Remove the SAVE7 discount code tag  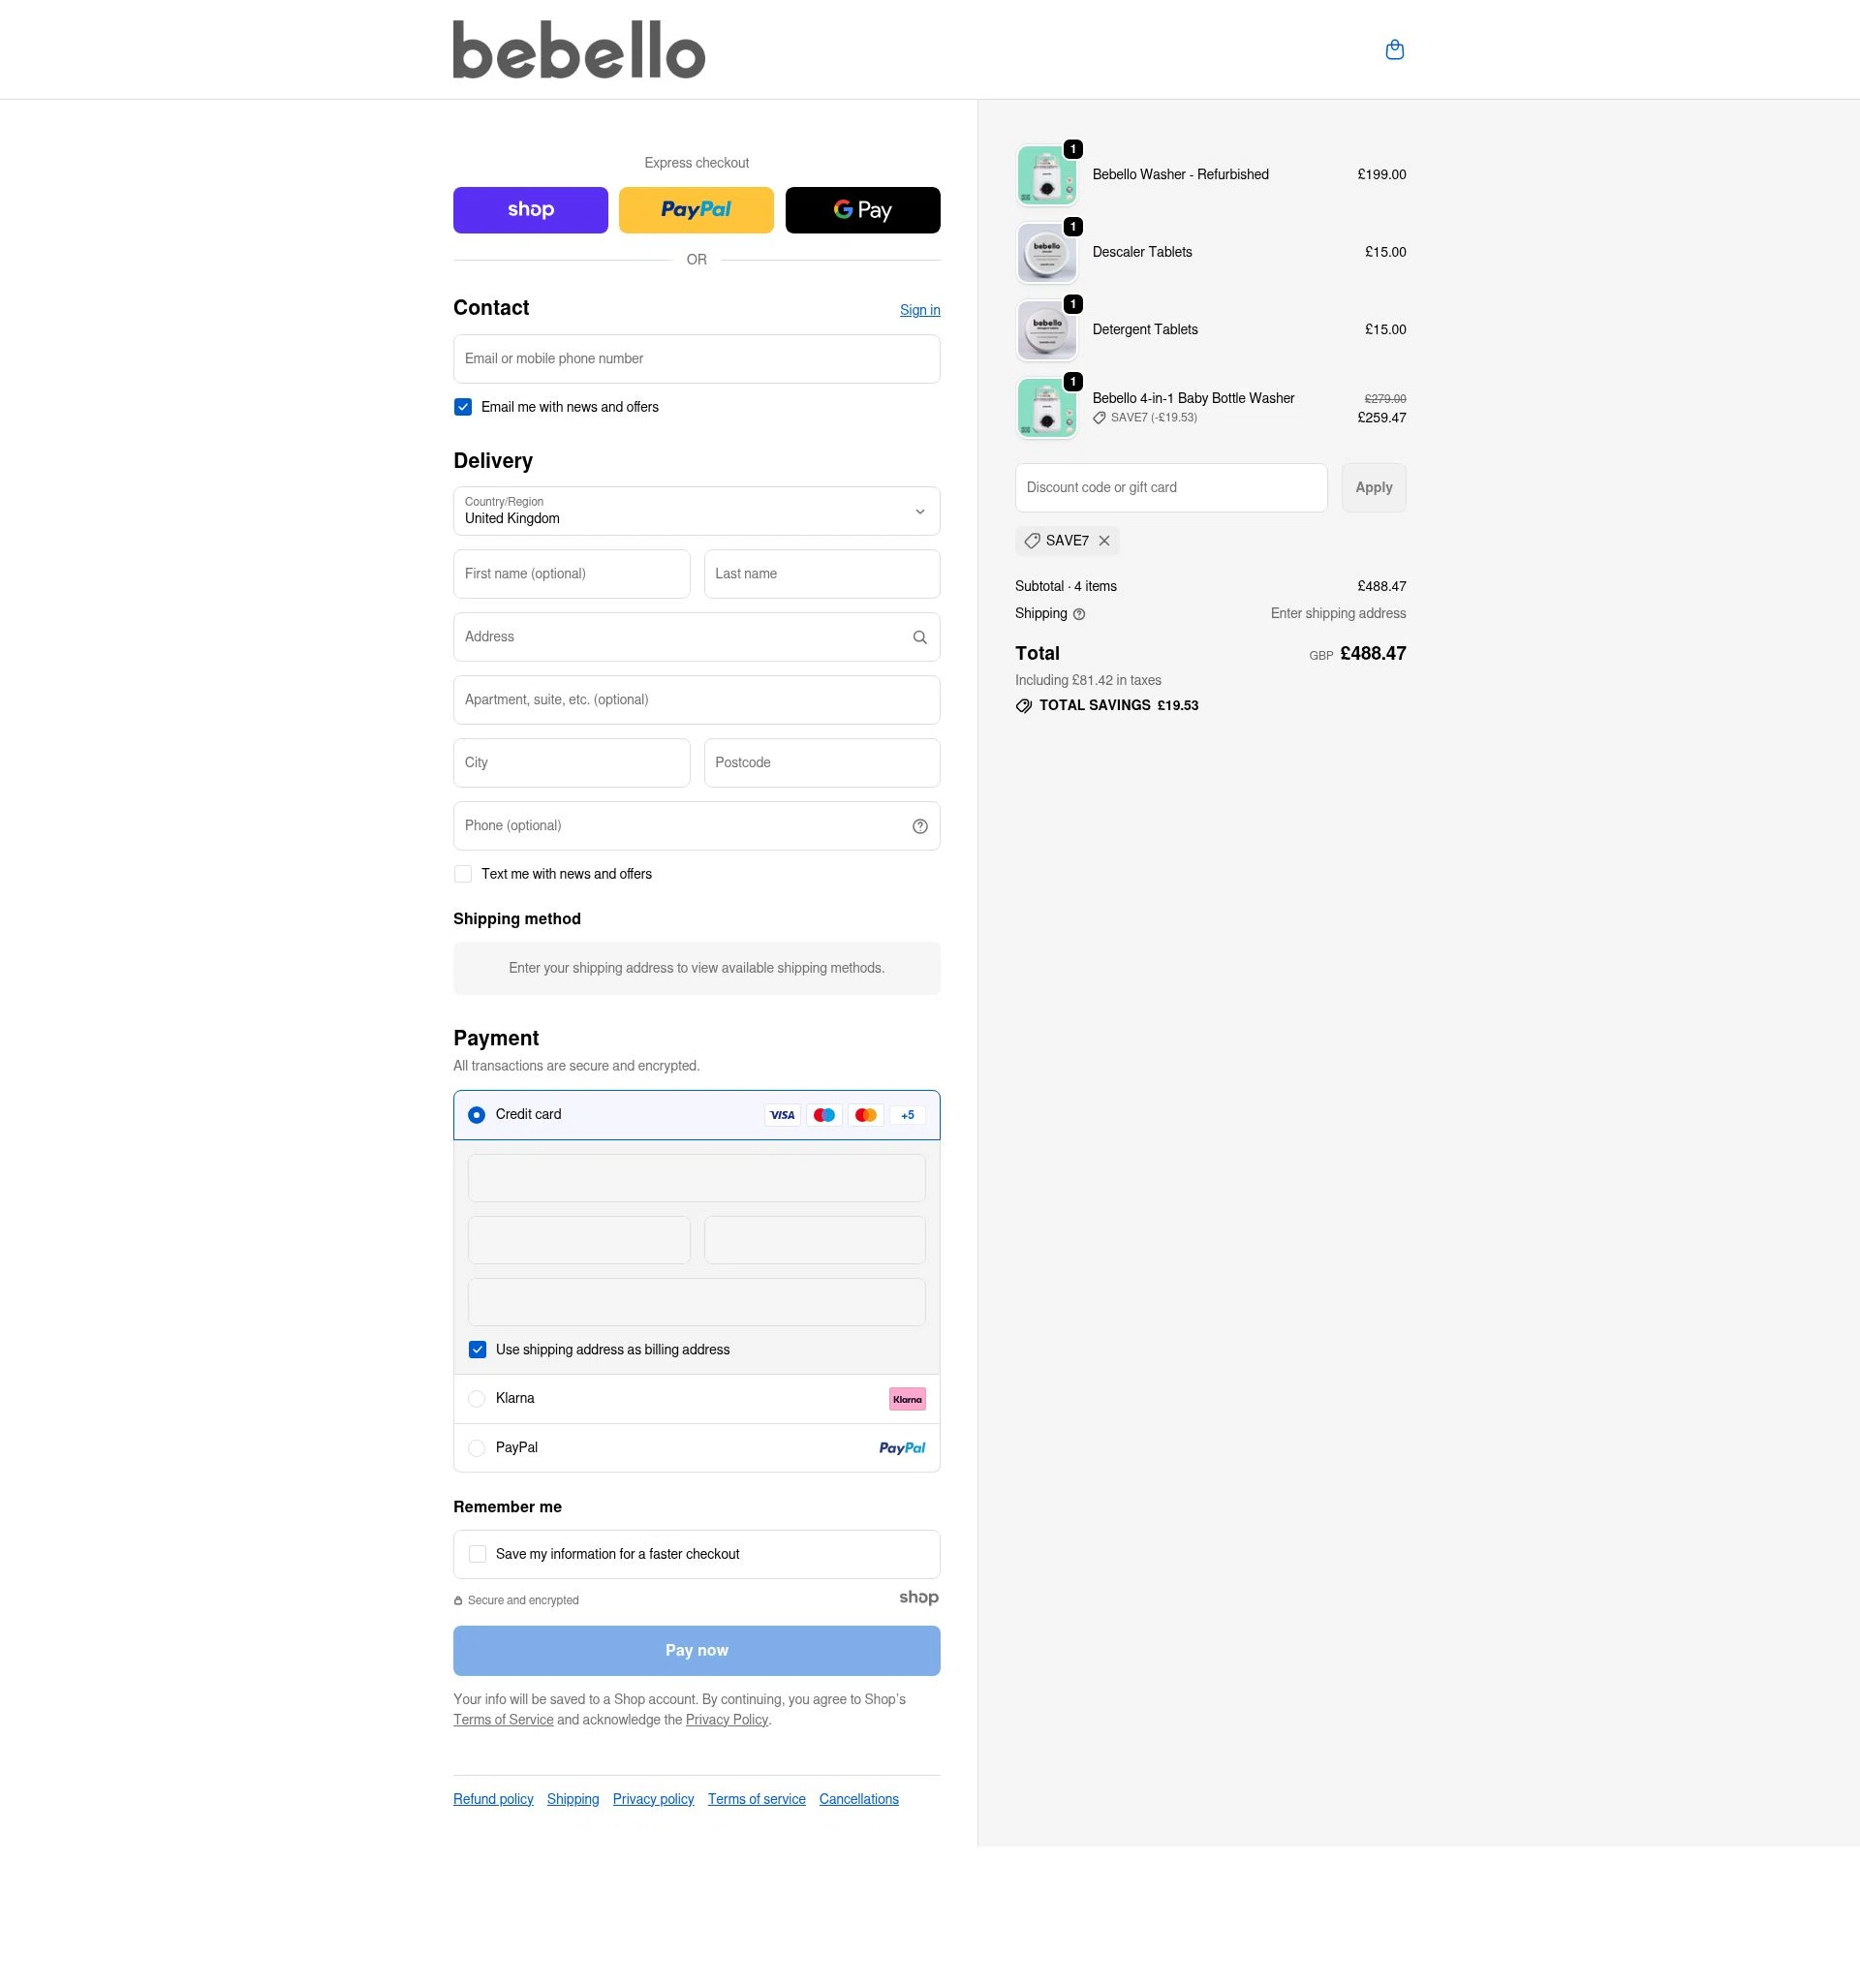(1104, 541)
